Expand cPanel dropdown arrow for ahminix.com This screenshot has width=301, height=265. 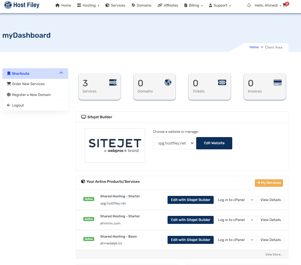point(252,220)
